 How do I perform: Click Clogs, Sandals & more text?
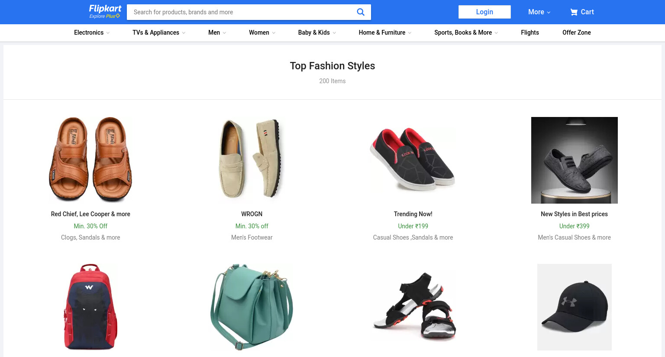90,237
